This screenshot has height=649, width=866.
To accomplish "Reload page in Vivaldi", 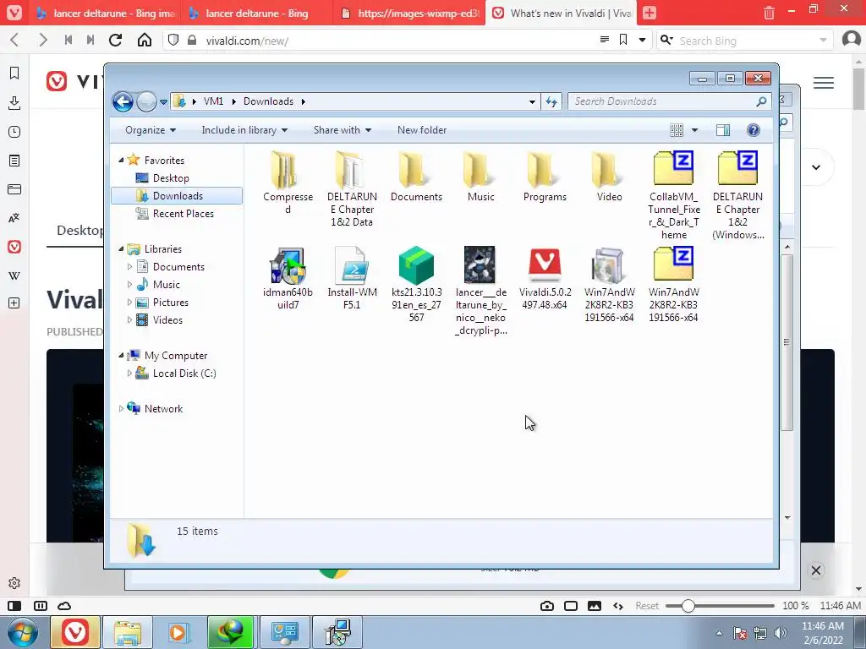I will [115, 40].
